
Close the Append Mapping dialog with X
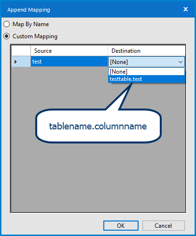tap(185, 9)
